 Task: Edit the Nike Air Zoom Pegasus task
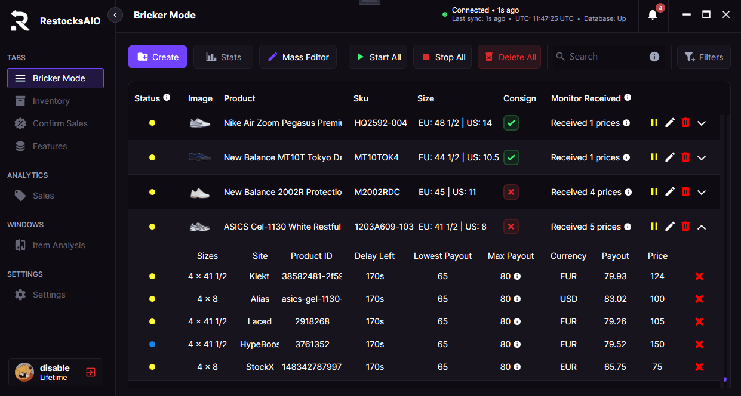pos(670,123)
